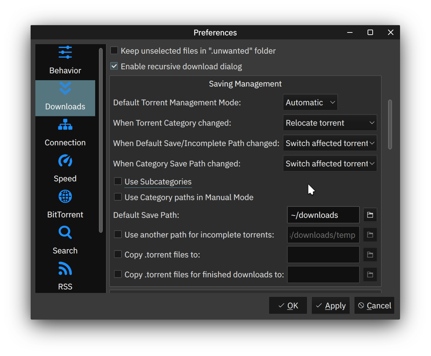Open When Default Save/Incomplete Path changed dropdown
This screenshot has width=431, height=356.
pyautogui.click(x=330, y=143)
